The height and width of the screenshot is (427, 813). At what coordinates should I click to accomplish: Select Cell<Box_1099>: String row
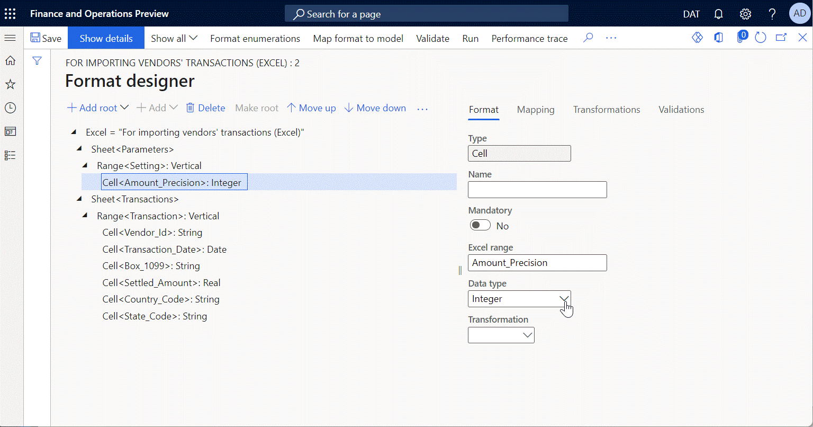pyautogui.click(x=151, y=266)
